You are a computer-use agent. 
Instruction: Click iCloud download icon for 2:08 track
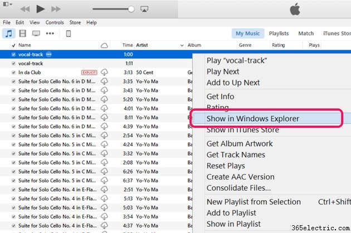pyautogui.click(x=104, y=162)
